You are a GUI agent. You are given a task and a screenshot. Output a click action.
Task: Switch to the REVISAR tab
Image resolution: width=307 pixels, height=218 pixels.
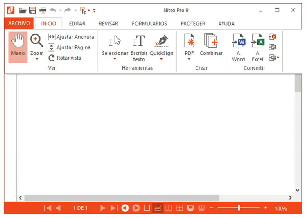tap(108, 23)
